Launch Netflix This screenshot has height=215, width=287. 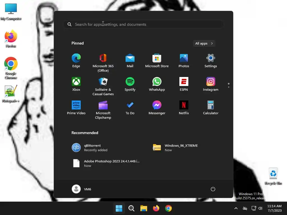point(184,108)
